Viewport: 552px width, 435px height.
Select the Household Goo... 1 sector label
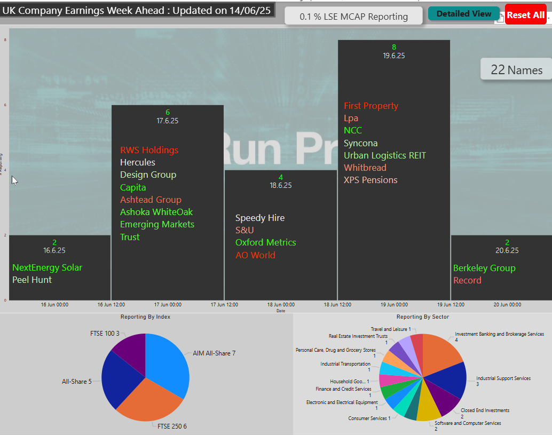coord(350,382)
